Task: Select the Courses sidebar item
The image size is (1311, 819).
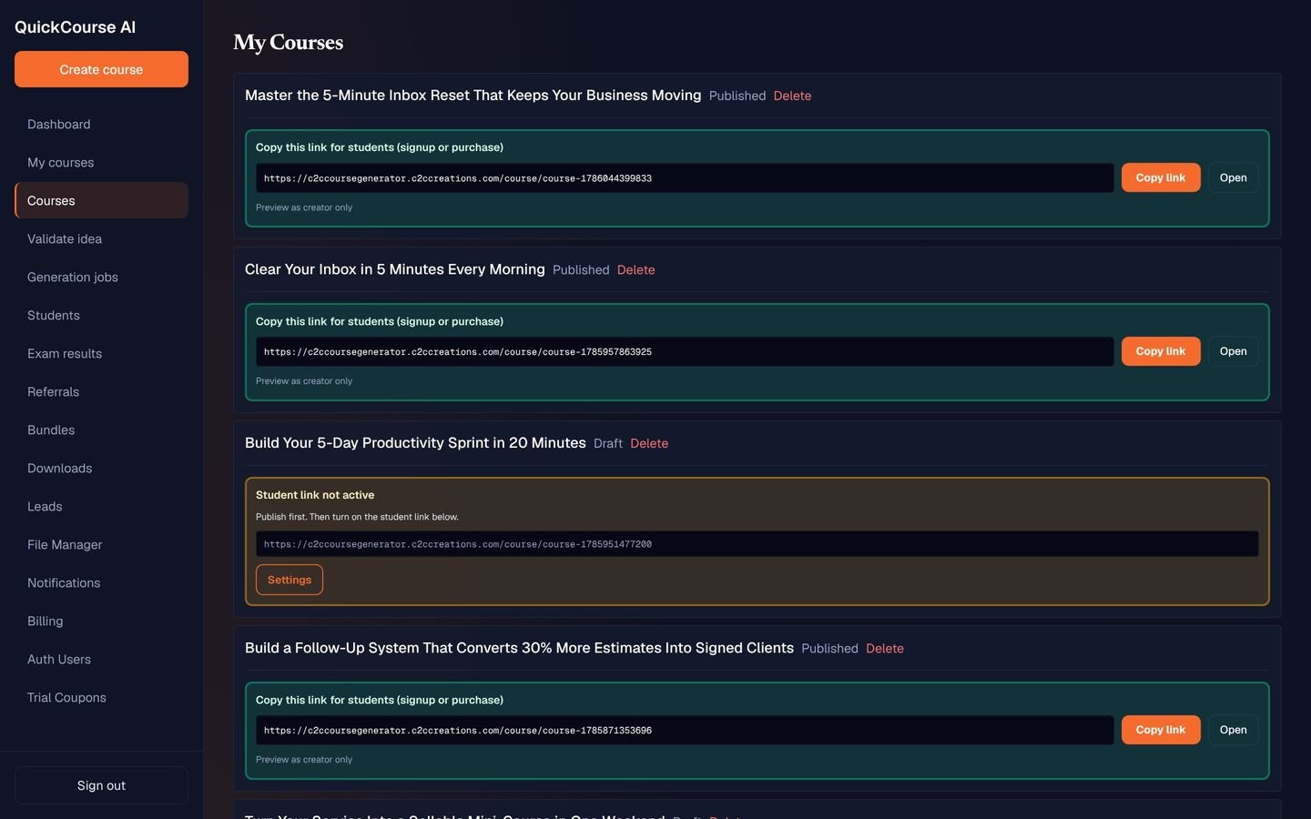Action: (101, 200)
